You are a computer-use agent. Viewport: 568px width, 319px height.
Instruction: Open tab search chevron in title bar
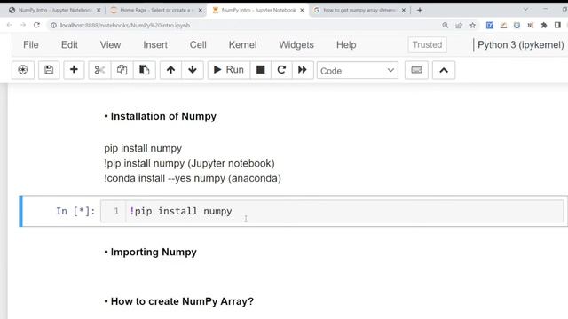(525, 10)
